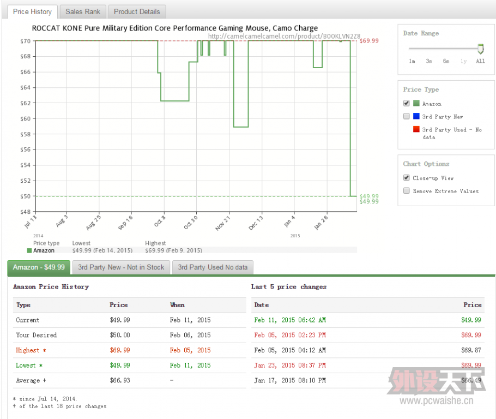Click the Chart Options panel heading

pos(426,164)
